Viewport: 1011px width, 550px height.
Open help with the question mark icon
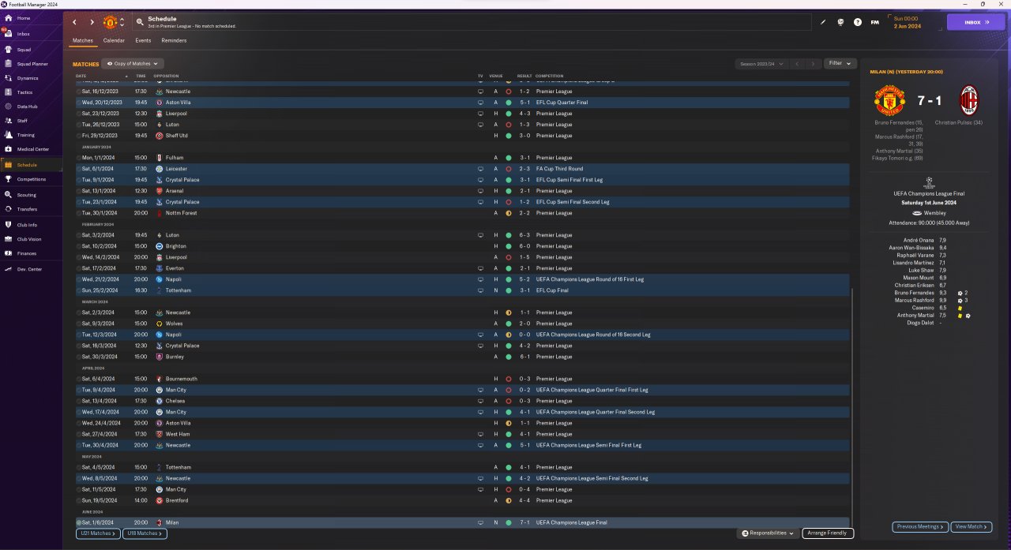[858, 22]
